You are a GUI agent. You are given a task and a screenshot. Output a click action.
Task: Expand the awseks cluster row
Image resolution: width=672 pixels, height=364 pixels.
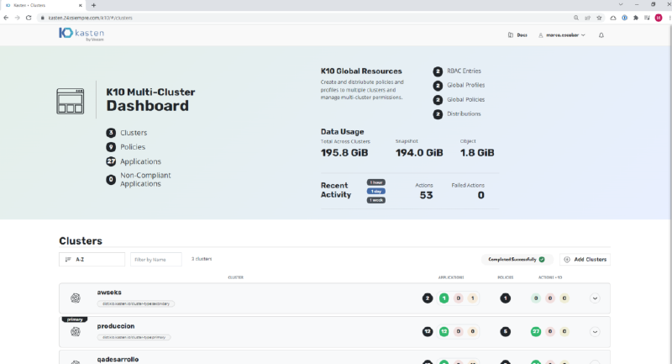(595, 298)
